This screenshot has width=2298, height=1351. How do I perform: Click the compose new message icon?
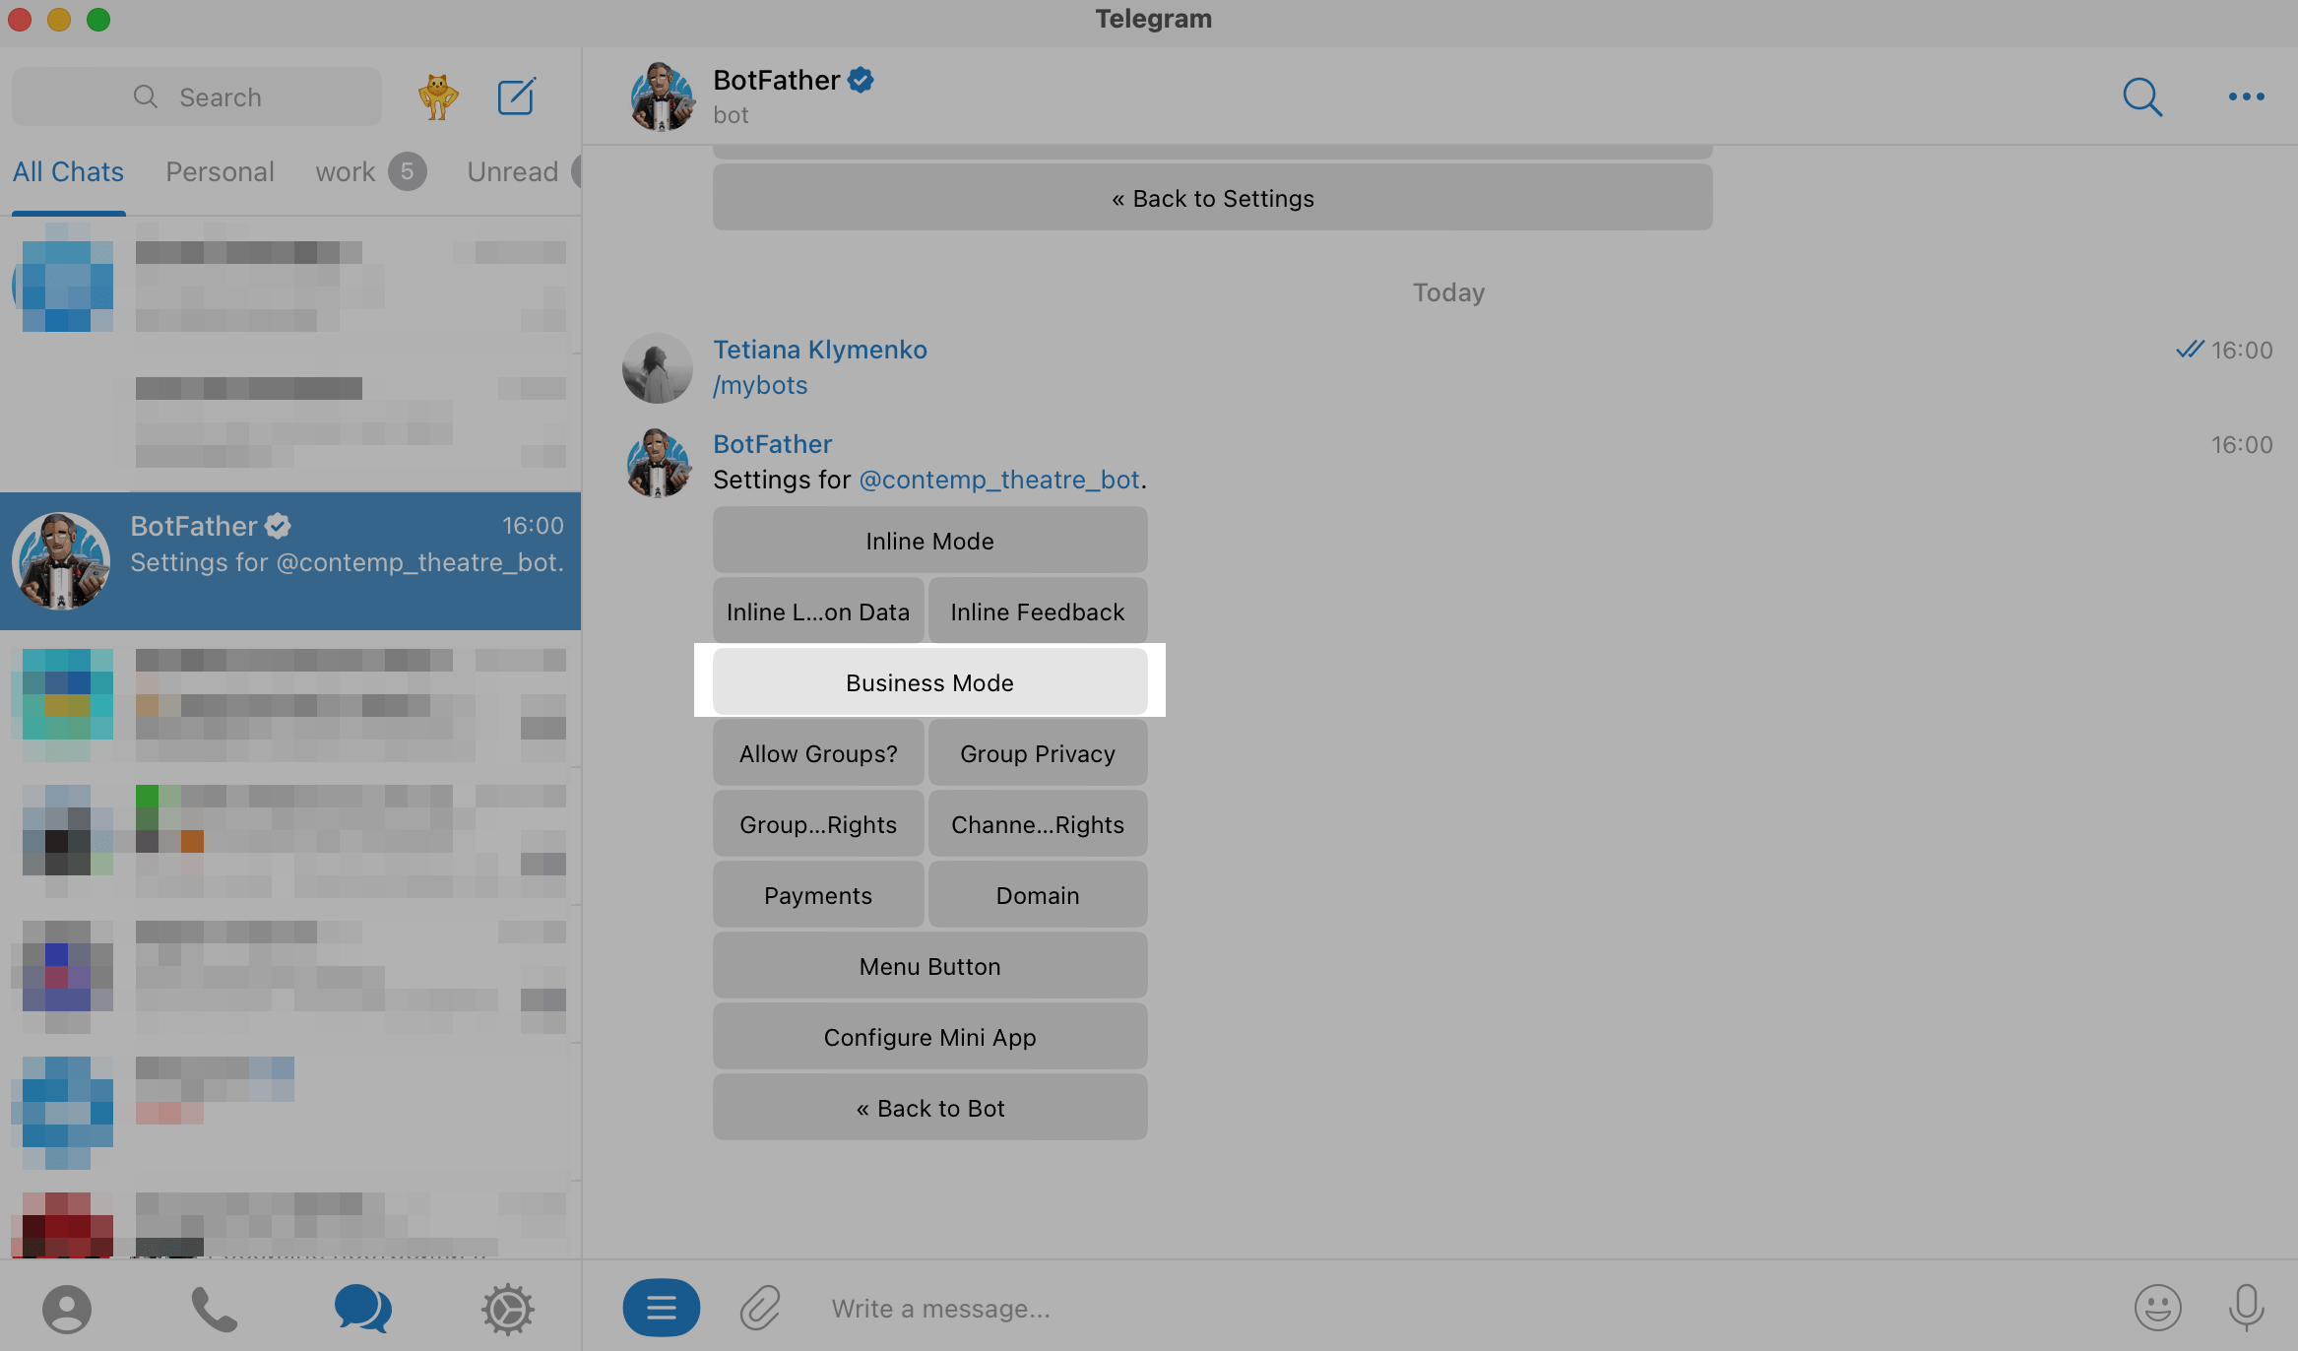tap(516, 96)
